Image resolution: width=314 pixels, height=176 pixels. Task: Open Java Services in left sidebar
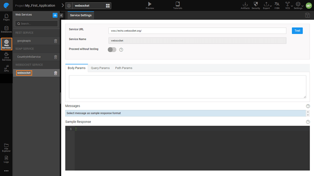6,57
